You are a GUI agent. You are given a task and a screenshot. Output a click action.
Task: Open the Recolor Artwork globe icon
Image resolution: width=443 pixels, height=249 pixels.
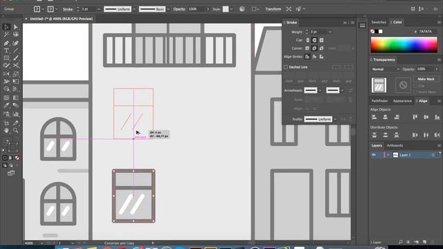coord(242,9)
